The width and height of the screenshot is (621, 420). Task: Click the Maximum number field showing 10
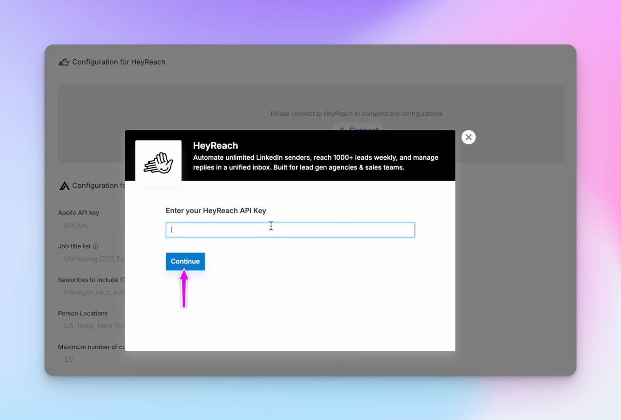pos(92,359)
